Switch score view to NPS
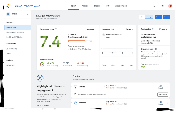Image resolution: width=179 pixels, height=114 pixels. pos(142,17)
